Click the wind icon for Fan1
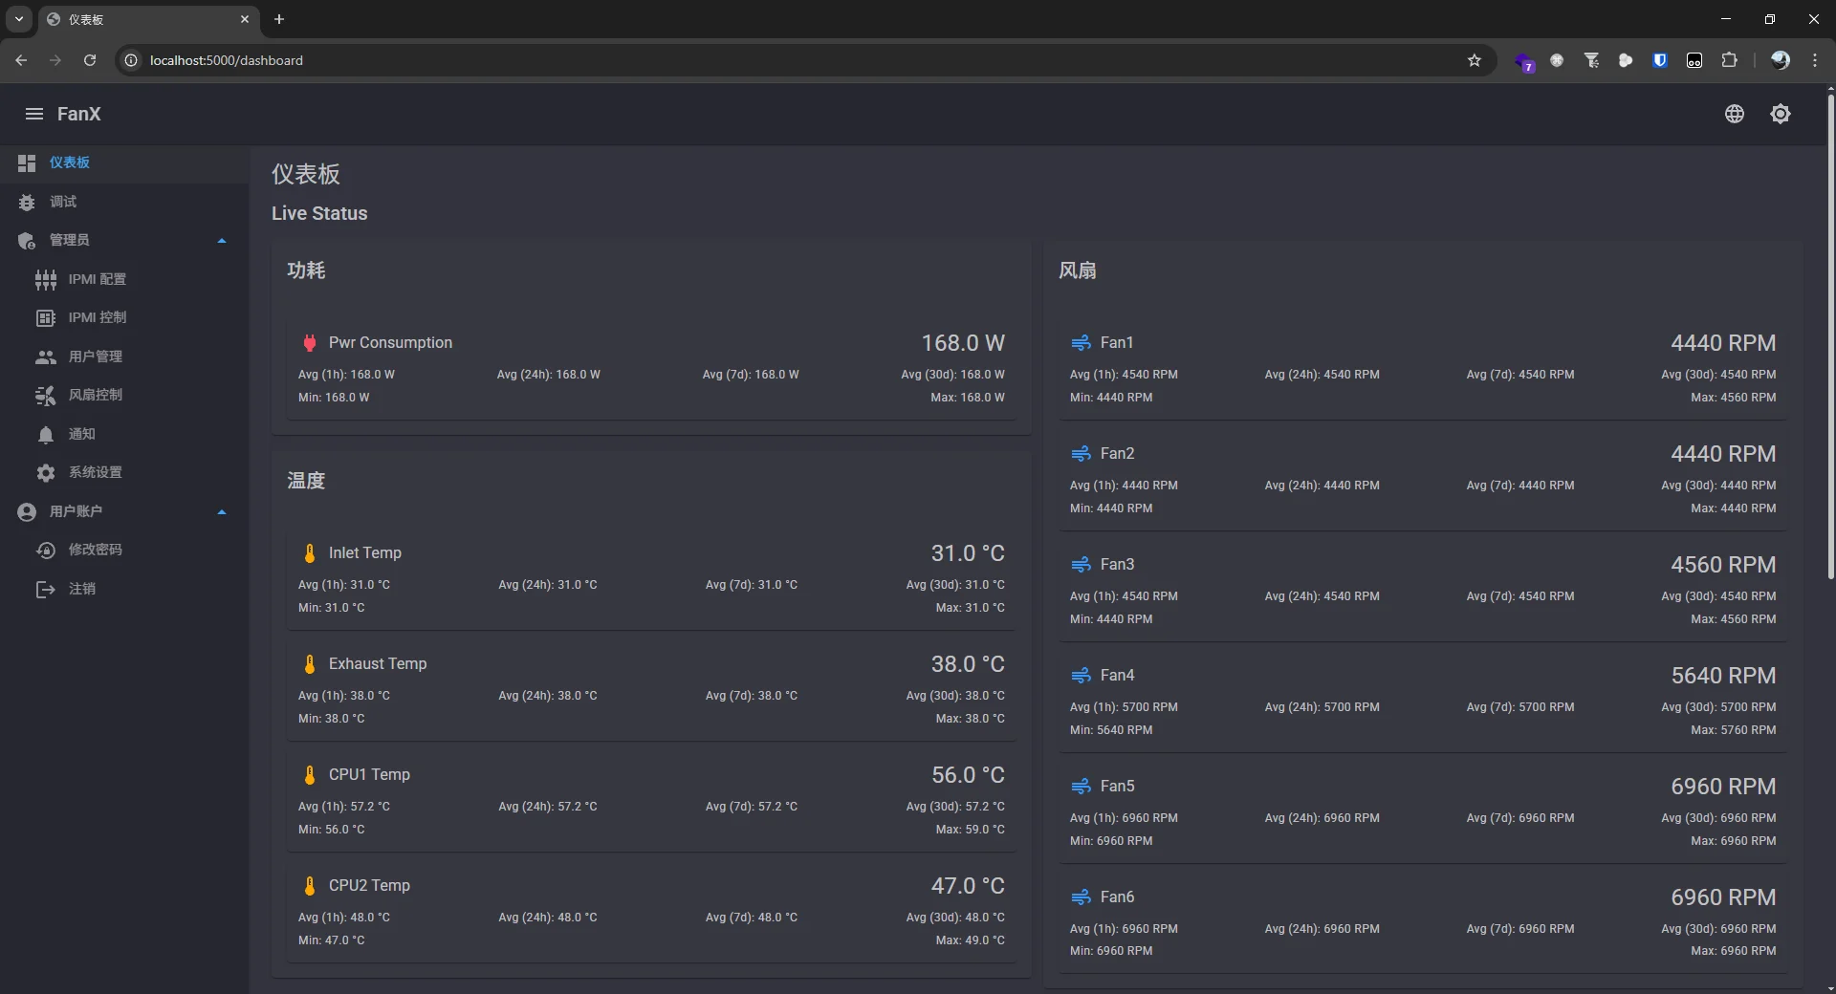The height and width of the screenshot is (994, 1836). point(1081,343)
